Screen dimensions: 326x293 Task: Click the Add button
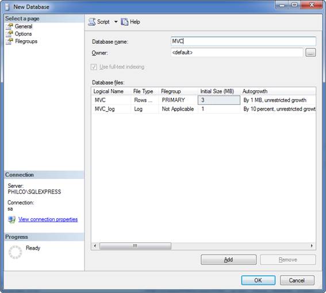point(228,260)
